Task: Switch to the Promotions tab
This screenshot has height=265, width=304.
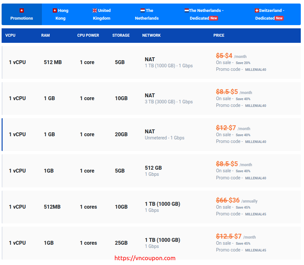Action: [x=22, y=18]
